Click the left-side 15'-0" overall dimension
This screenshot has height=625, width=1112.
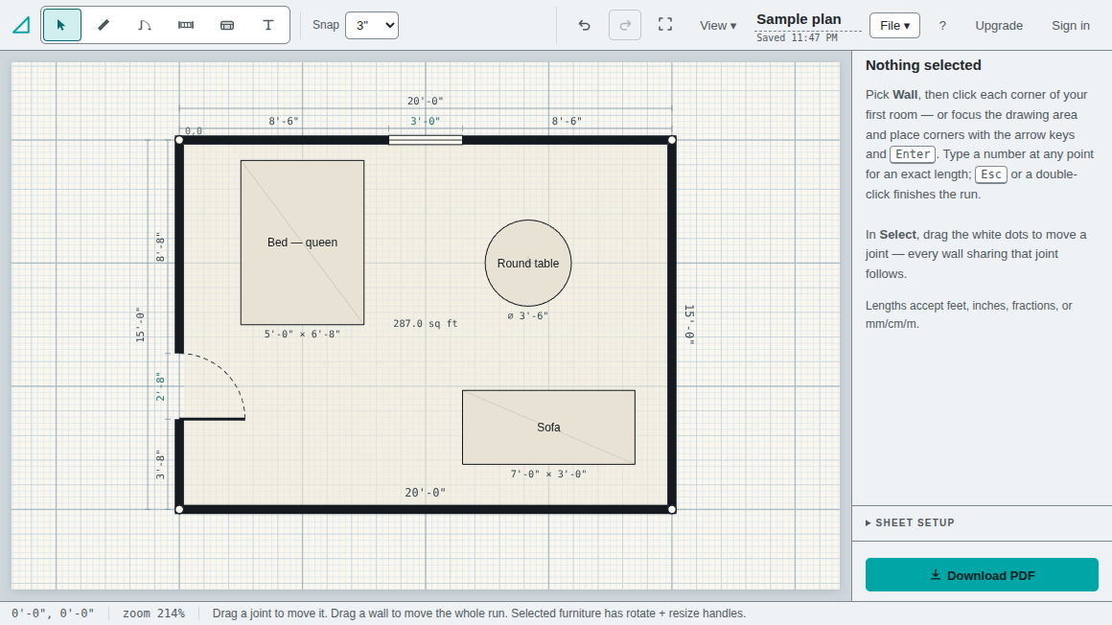(140, 325)
